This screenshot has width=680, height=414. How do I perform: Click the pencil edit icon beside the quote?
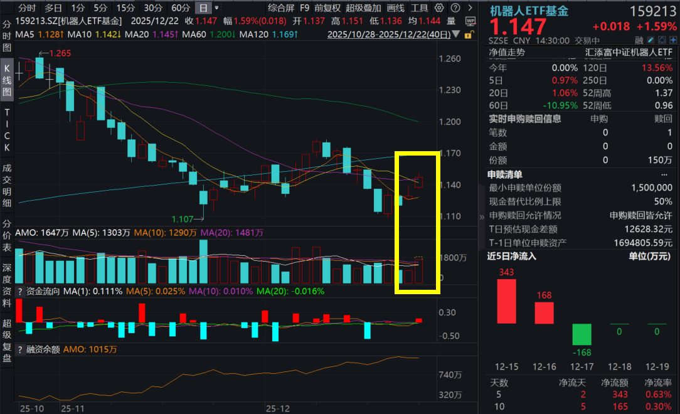(651, 40)
